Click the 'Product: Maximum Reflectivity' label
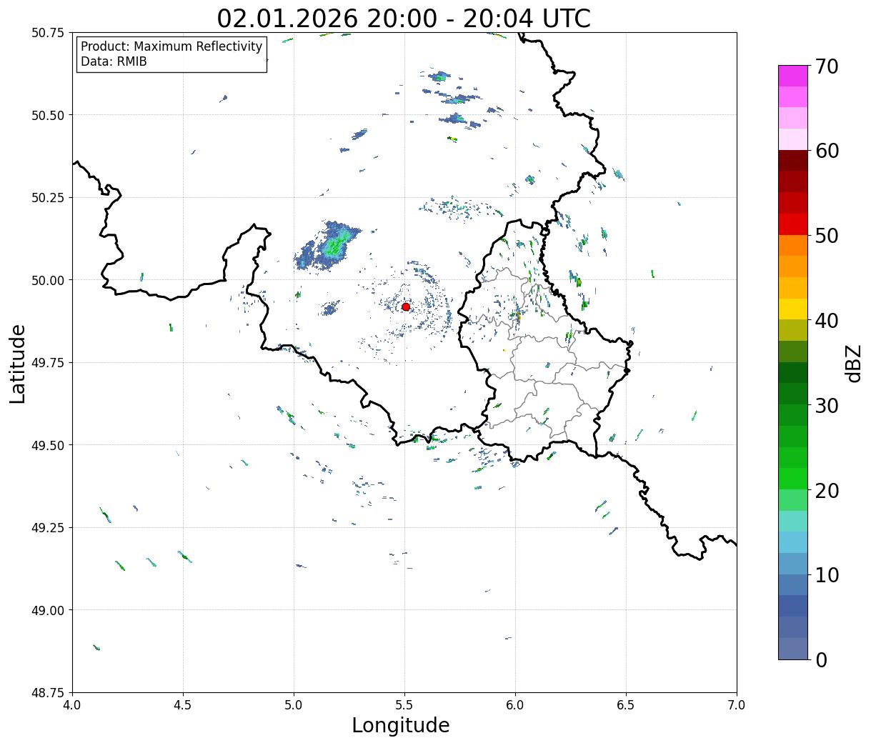 (171, 46)
